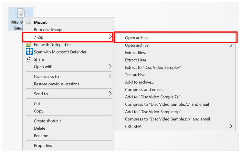
Task: Expand the Open with submenu arrow
Action: click(x=110, y=67)
